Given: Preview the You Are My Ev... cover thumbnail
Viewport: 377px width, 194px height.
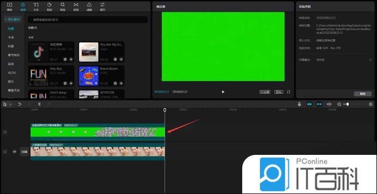Looking at the screenshot, I should pos(89,52).
